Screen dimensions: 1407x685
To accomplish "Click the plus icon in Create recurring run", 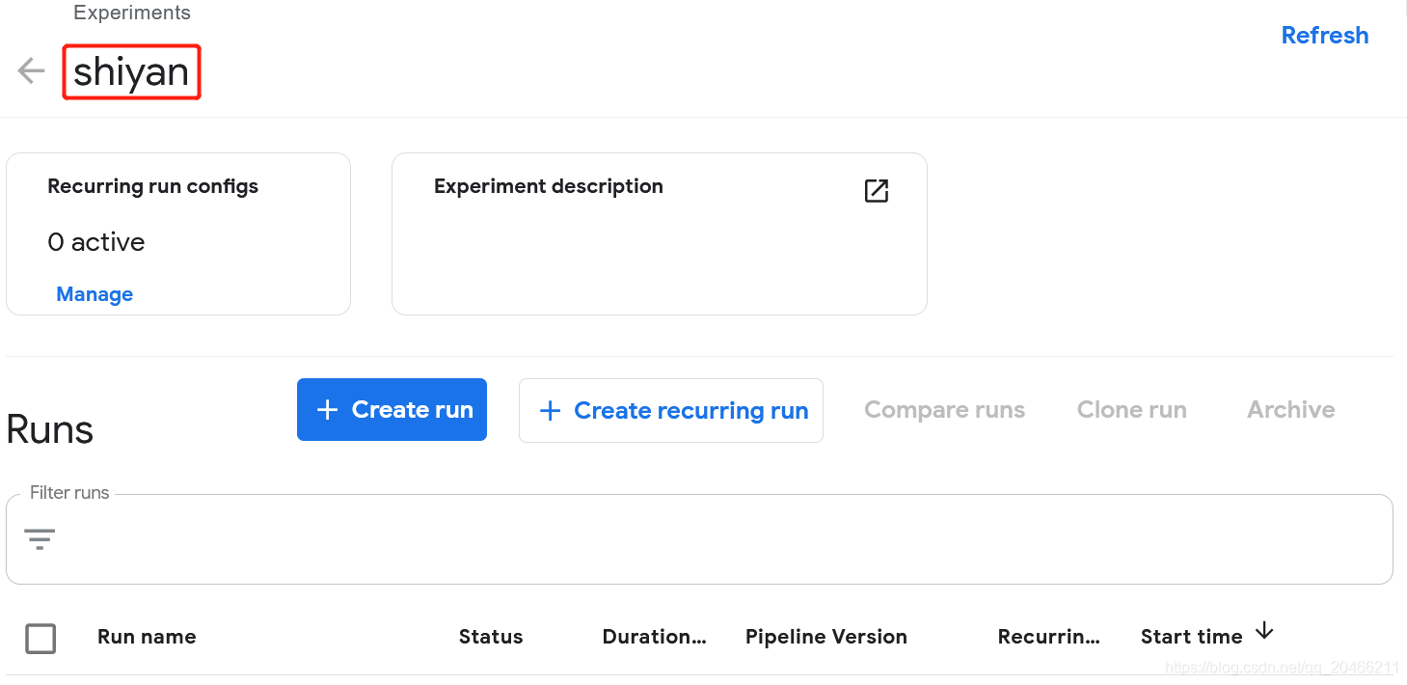I will 550,411.
